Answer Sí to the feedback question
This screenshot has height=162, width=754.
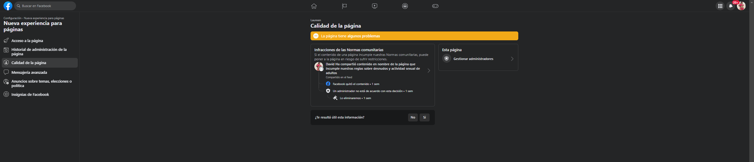click(x=425, y=117)
